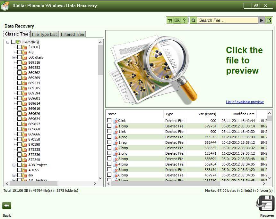Sort files by Modified Date column header

244,114
